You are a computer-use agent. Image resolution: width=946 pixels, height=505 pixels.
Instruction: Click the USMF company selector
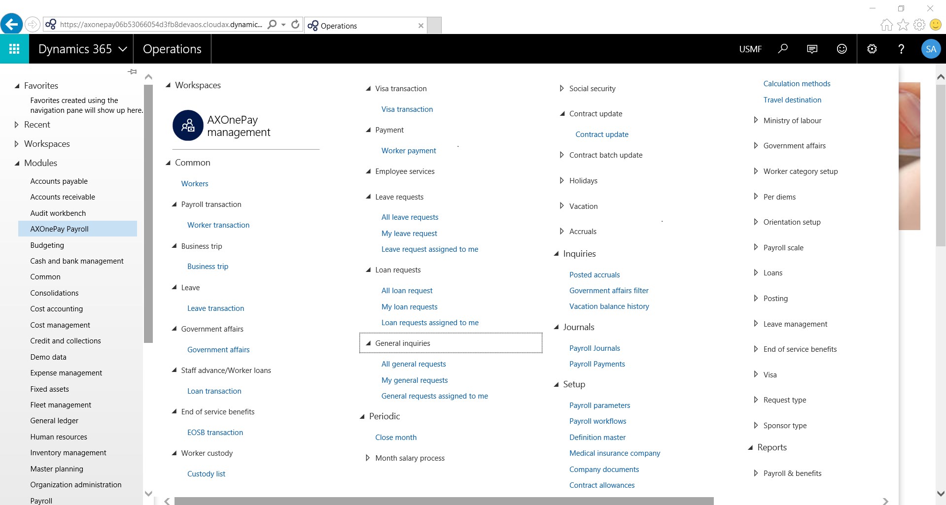(x=750, y=49)
